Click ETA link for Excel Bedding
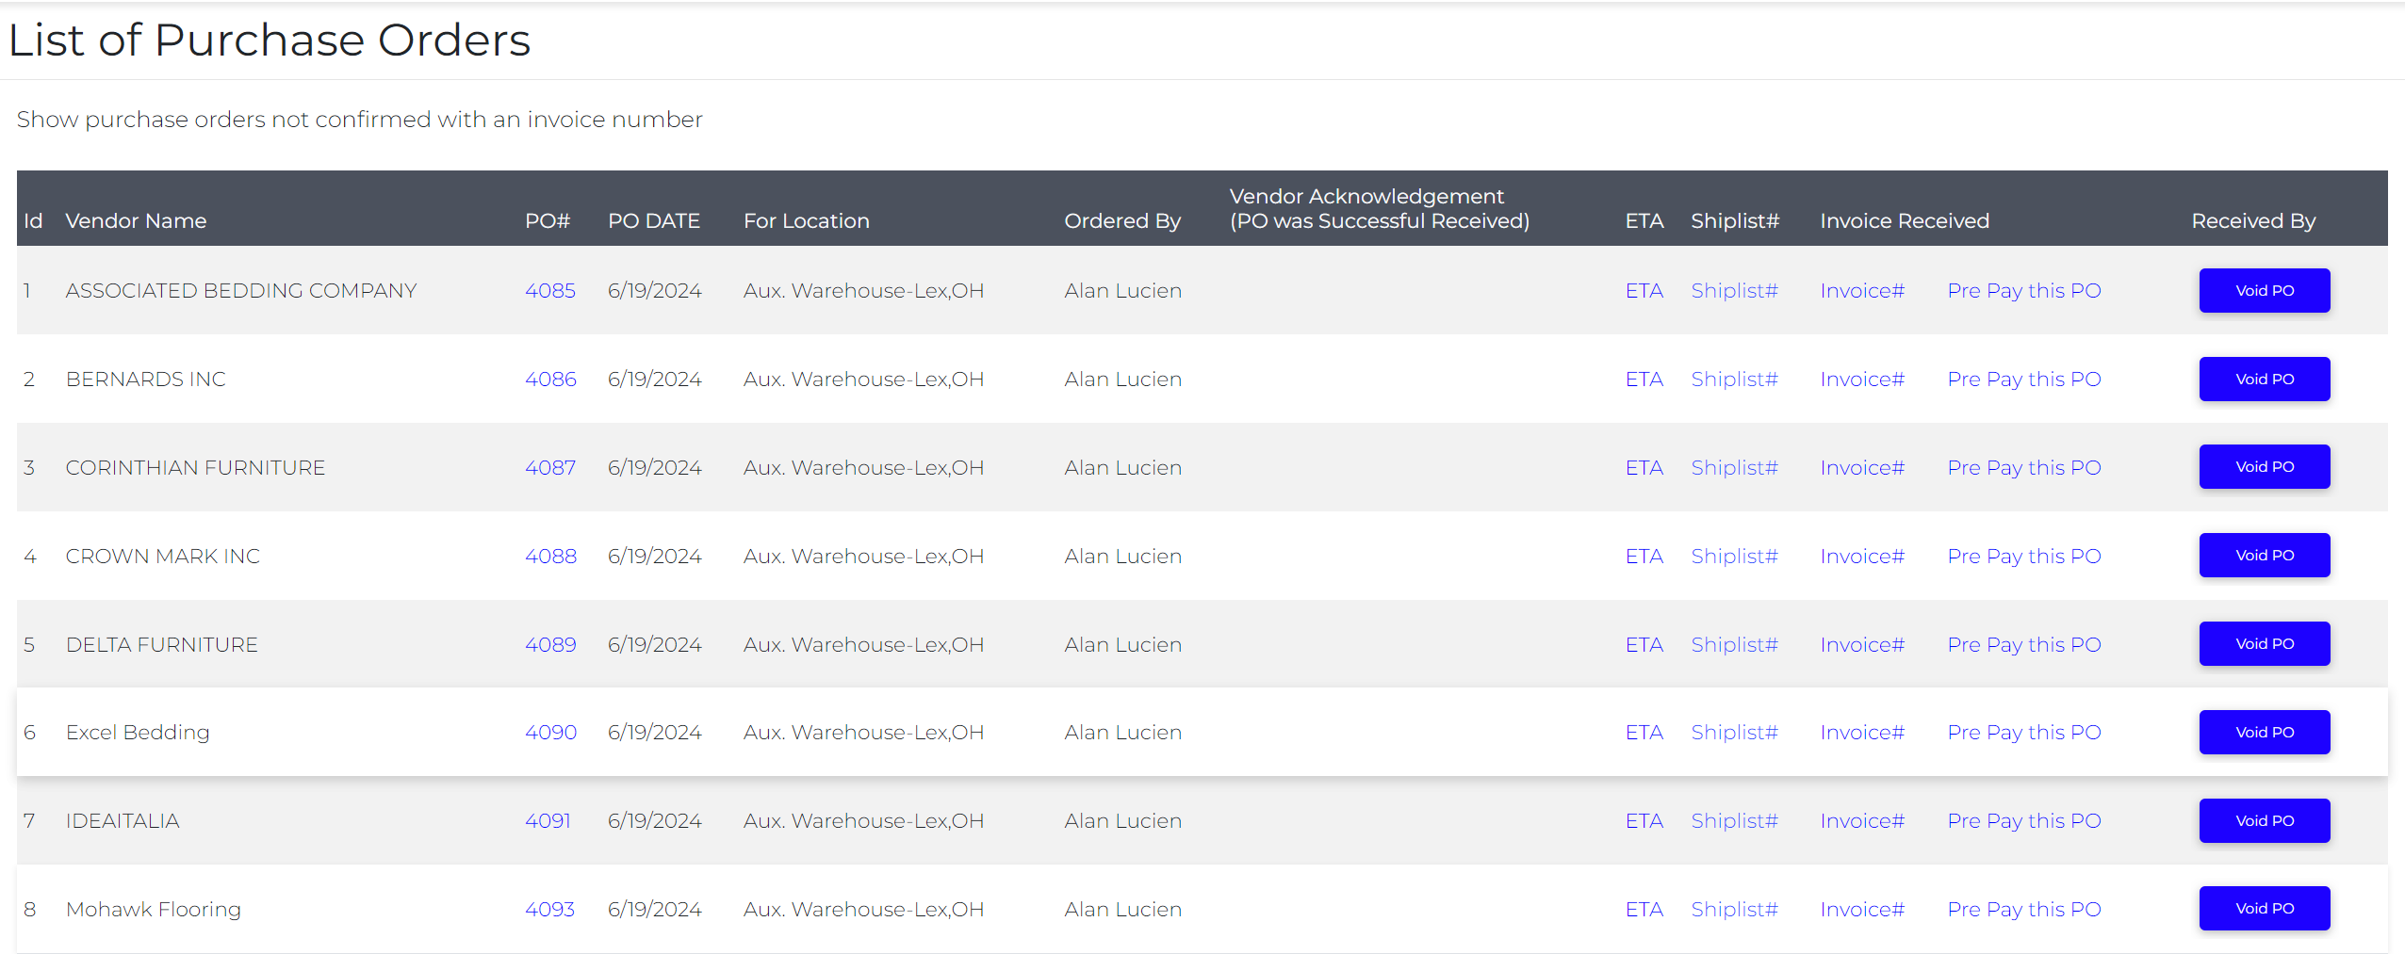 pos(1644,732)
